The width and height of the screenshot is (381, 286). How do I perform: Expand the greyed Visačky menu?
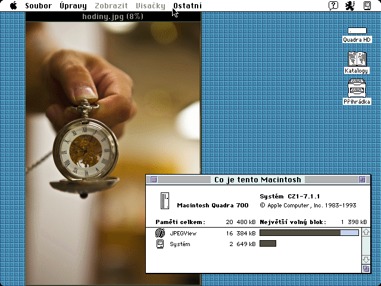(x=150, y=6)
